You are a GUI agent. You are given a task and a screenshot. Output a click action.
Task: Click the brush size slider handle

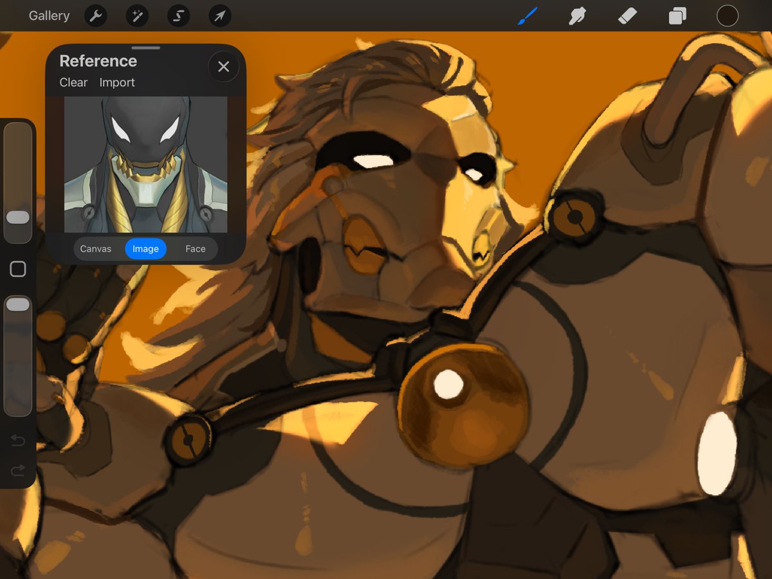18,217
